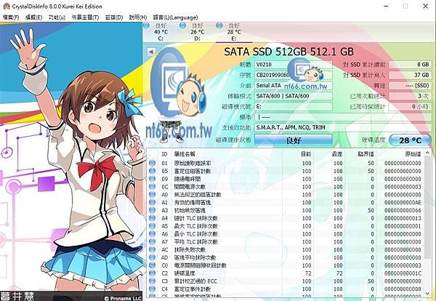Image resolution: width=436 pixels, height=301 pixels.
Task: Click the status icon for attribute AC
Action: (152, 249)
